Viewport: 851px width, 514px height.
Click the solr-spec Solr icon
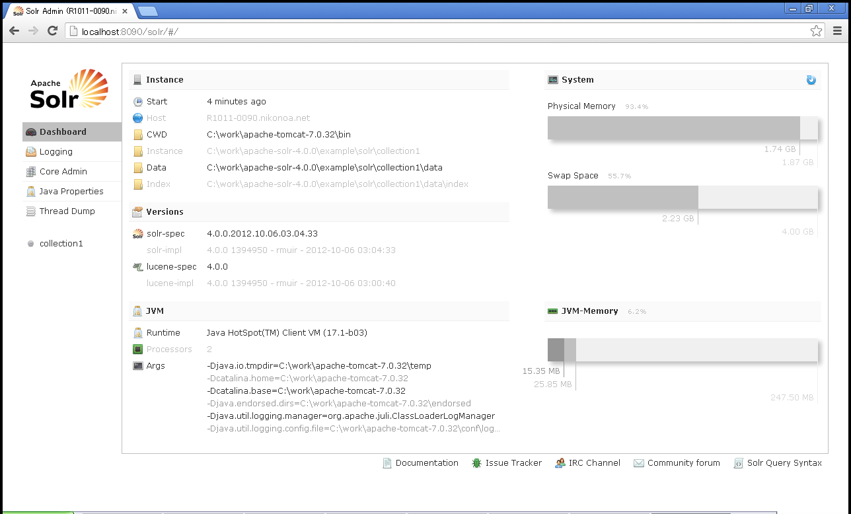pyautogui.click(x=137, y=234)
